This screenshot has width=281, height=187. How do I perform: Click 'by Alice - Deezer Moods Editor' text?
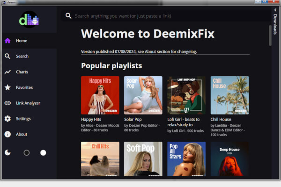tap(100, 128)
